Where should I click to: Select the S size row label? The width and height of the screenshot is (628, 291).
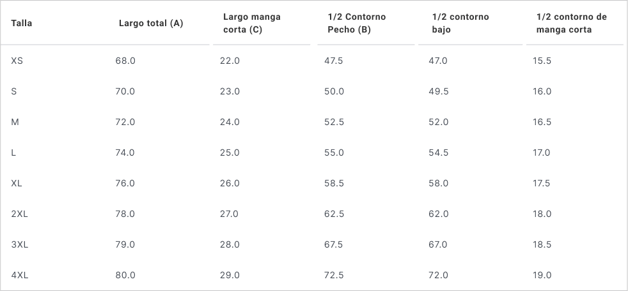tap(14, 91)
